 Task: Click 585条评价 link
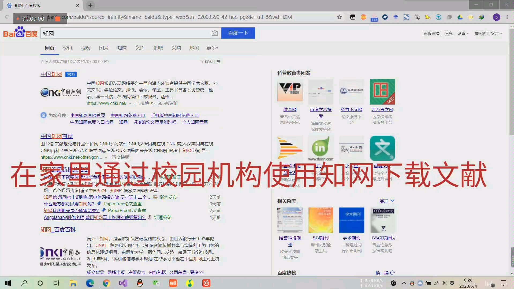pos(167,103)
